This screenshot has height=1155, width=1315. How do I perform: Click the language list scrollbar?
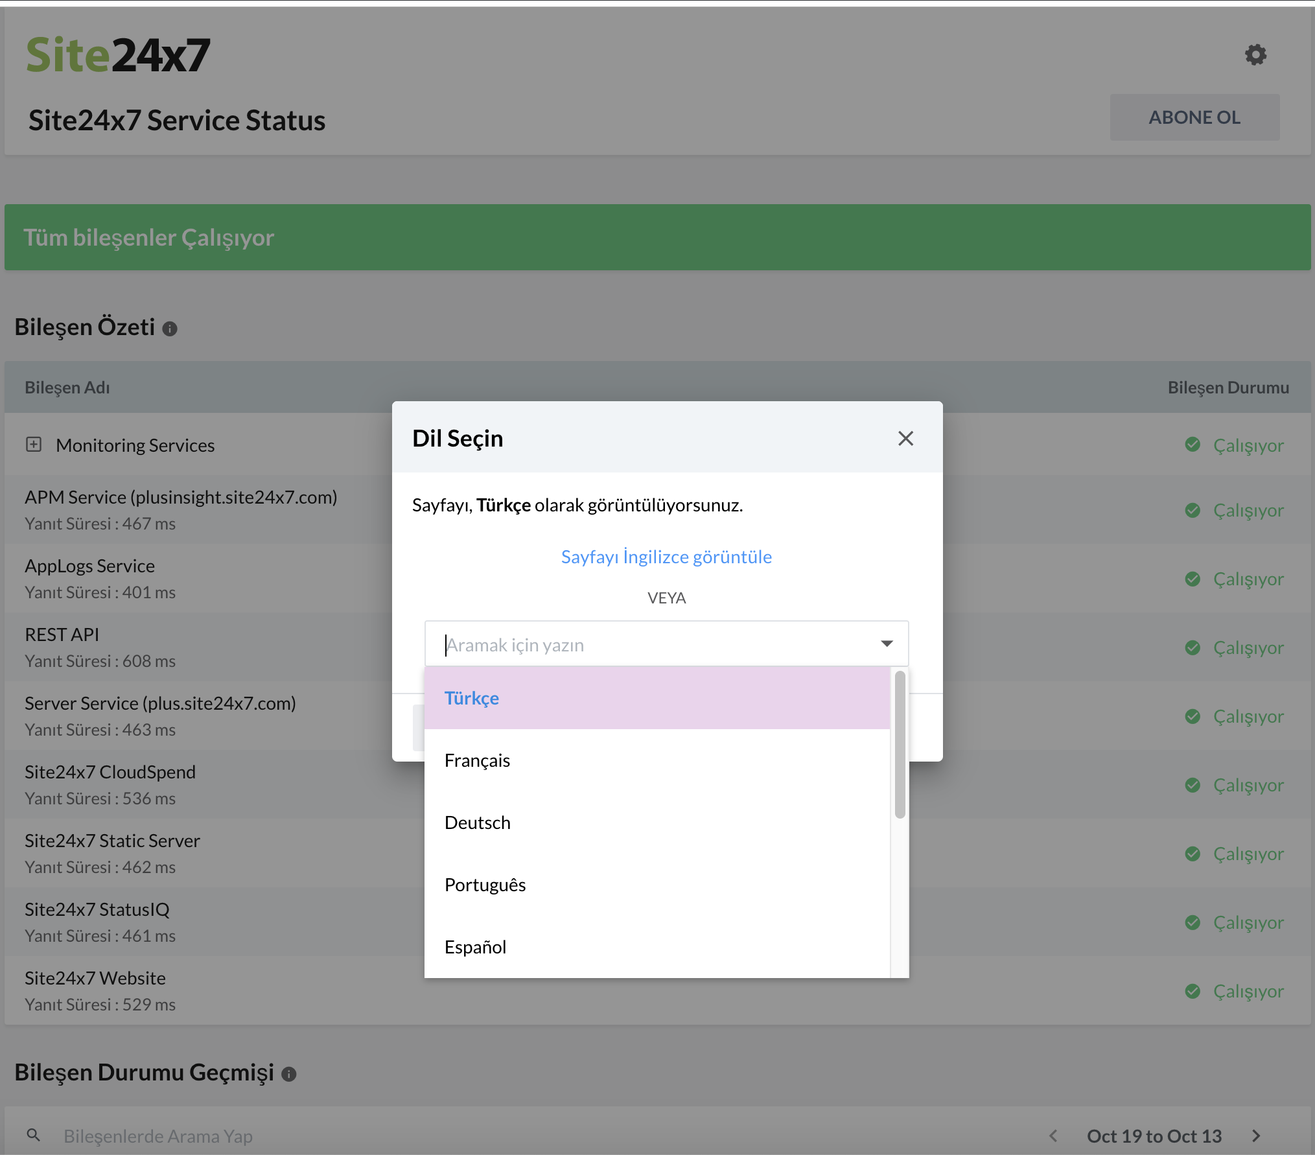tap(900, 745)
